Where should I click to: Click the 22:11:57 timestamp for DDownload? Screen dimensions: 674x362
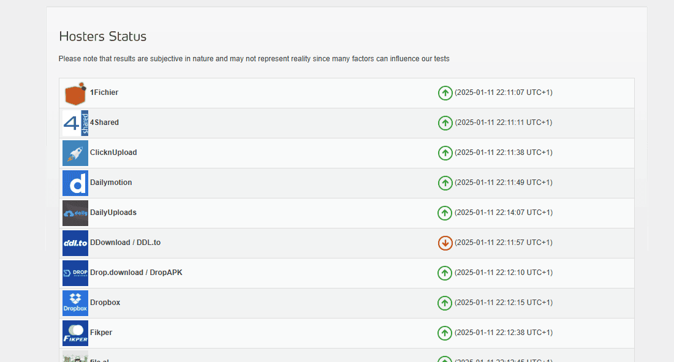(x=504, y=243)
